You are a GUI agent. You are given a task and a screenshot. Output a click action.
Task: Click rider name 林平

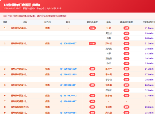coord(108,54)
